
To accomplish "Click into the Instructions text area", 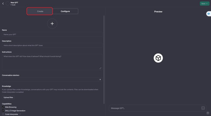I will click(52, 62).
